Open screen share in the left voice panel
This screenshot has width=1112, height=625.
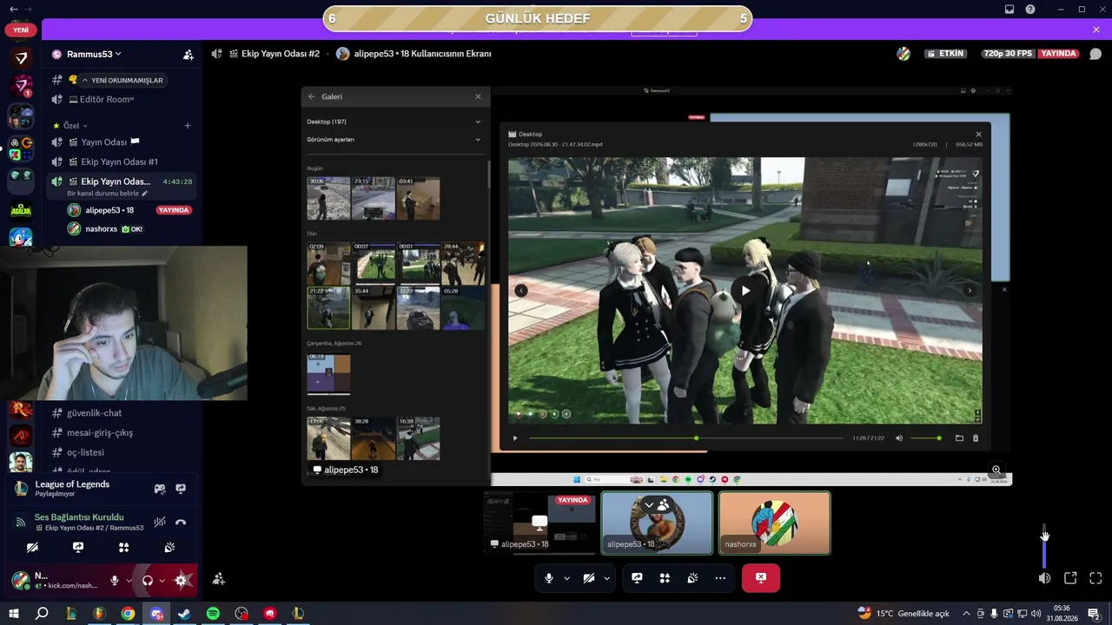click(78, 548)
